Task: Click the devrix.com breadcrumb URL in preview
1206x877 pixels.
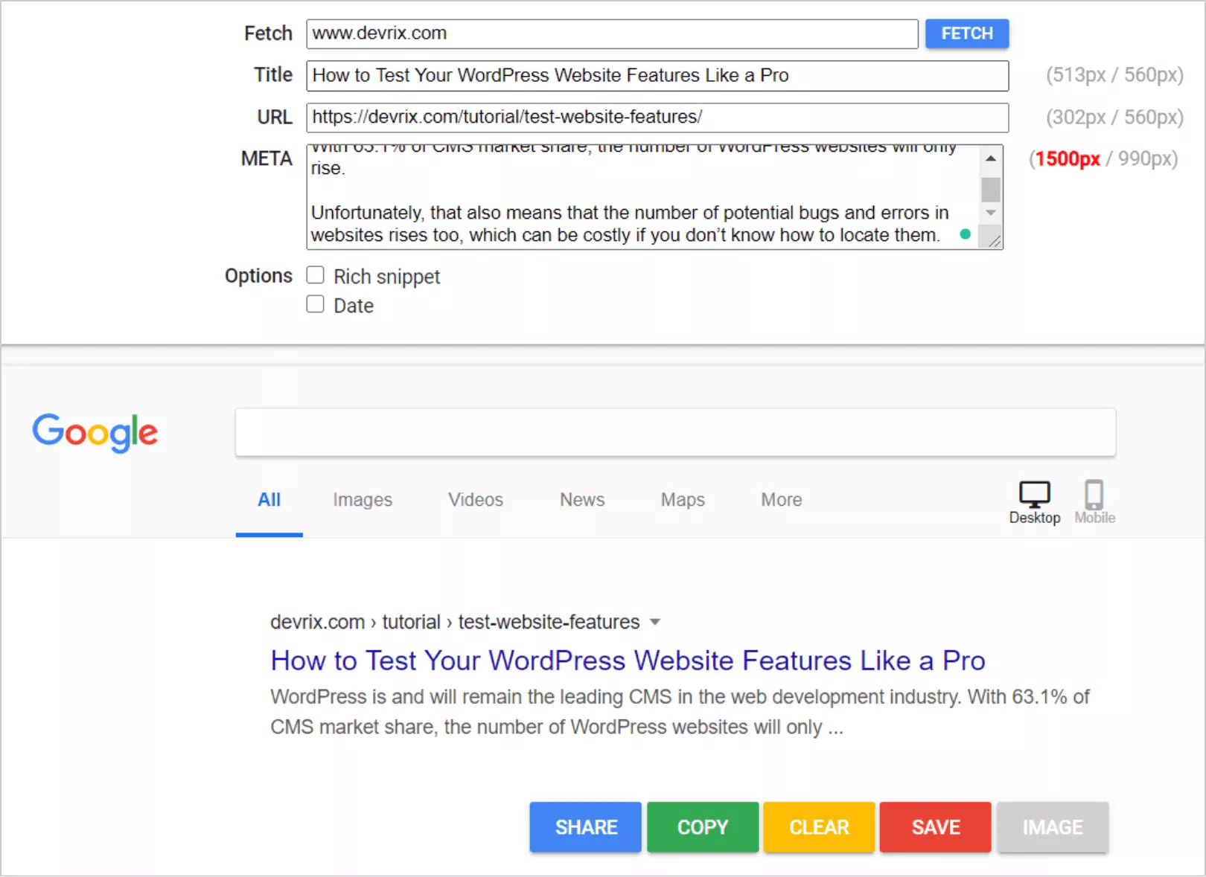Action: point(455,622)
